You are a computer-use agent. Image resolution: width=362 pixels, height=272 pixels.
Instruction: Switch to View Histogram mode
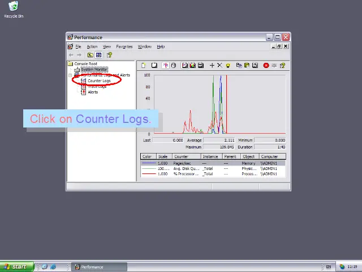[x=192, y=66]
